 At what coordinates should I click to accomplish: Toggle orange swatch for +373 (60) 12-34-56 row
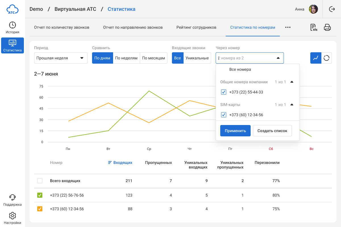tap(40, 209)
